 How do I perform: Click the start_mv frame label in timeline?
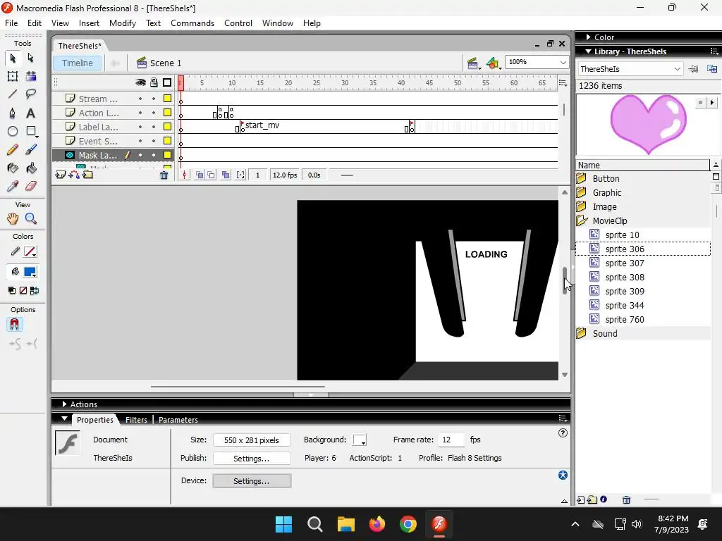point(262,125)
